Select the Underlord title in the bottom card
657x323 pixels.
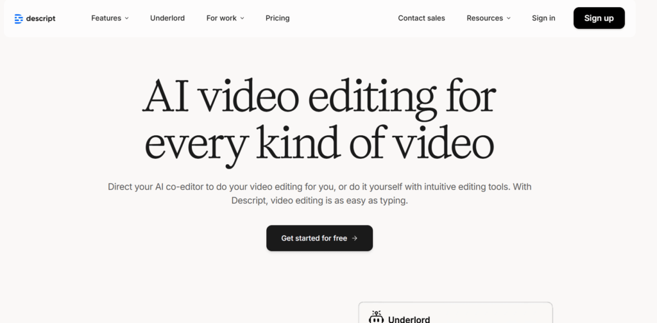409,319
